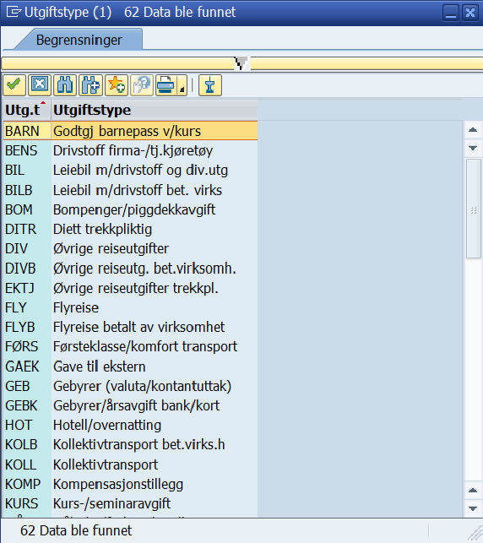
Task: Open the dialog menu icon in title bar
Action: [x=14, y=12]
